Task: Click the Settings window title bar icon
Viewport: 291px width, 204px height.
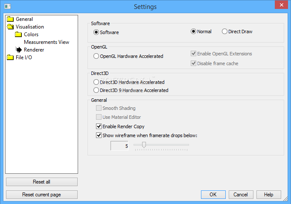Action: pos(8,7)
